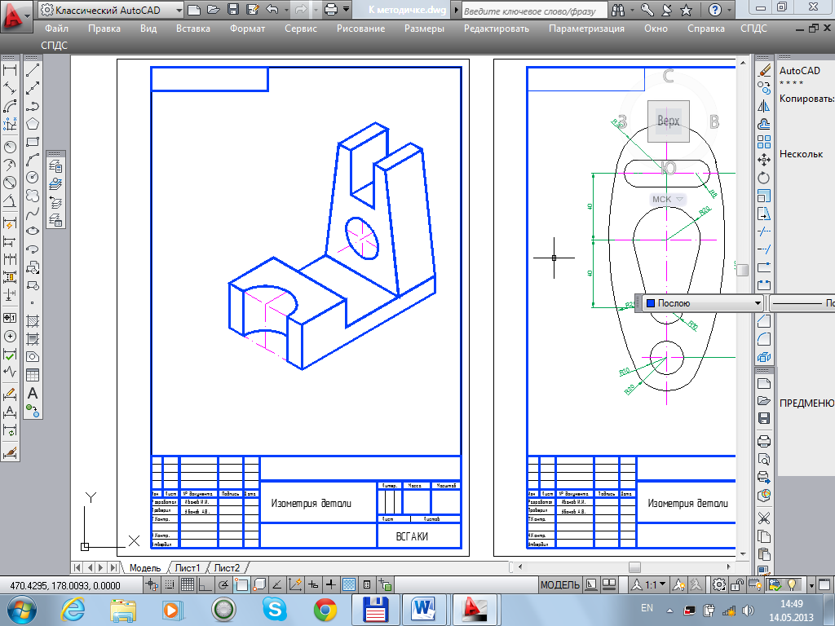Open the Послою color dropdown
This screenshot has width=835, height=626.
click(x=704, y=303)
